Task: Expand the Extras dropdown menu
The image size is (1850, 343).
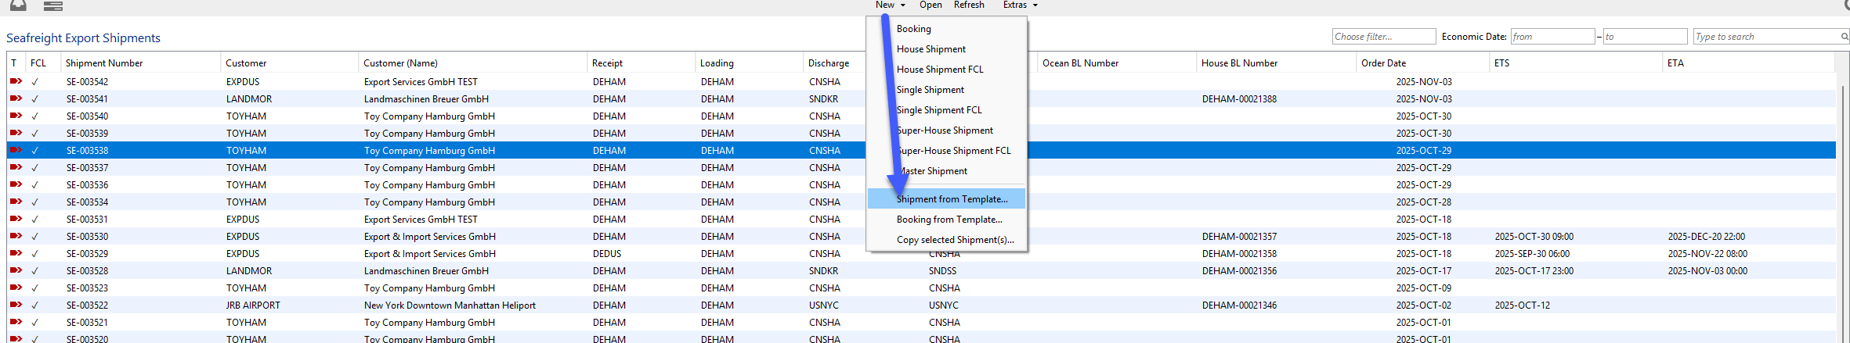Action: click(1020, 5)
